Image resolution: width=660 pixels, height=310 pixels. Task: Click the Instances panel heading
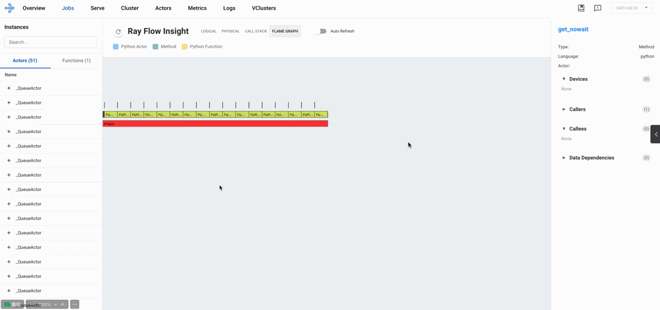click(x=16, y=27)
